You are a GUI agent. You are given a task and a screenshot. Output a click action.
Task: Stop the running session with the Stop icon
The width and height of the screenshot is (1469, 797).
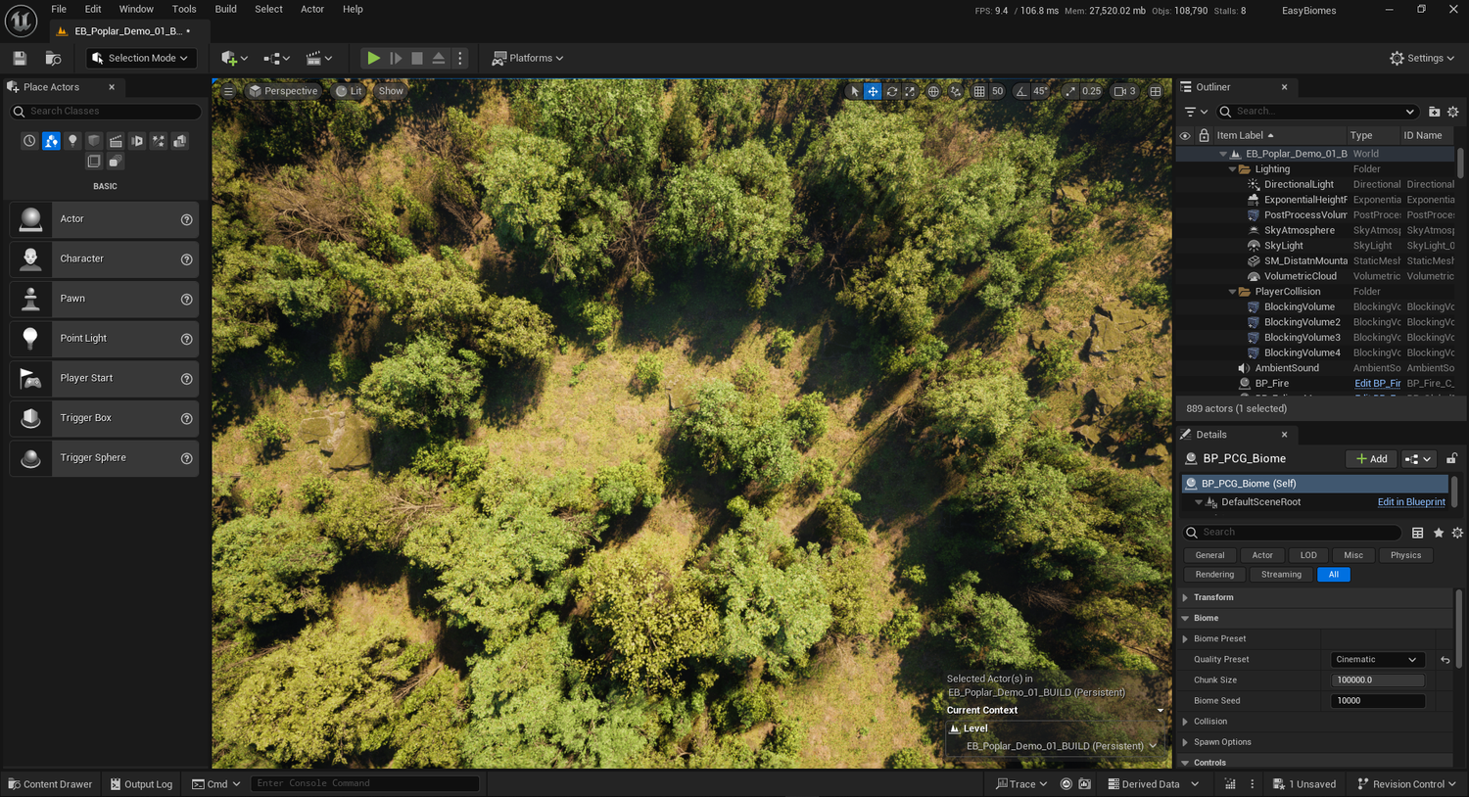click(417, 58)
